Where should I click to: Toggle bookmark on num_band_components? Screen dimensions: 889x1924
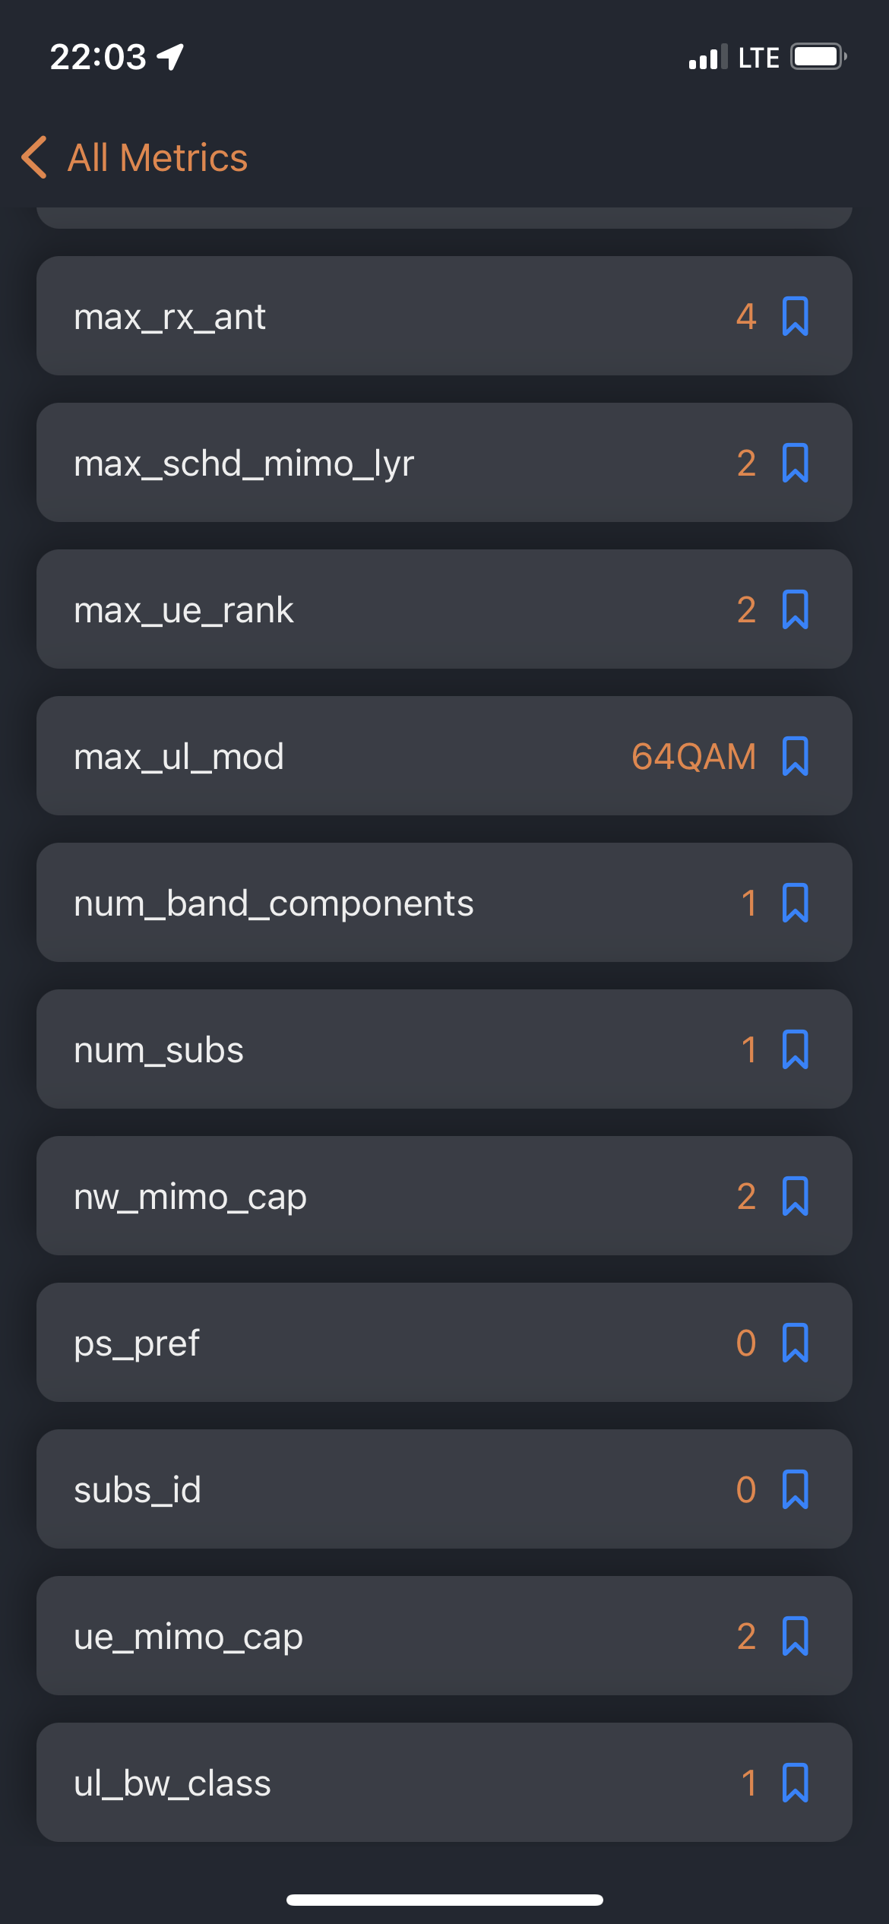(795, 903)
